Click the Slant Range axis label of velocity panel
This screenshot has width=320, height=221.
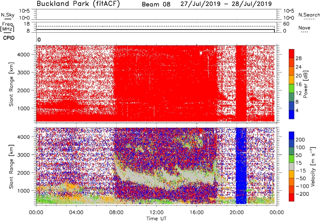click(11, 167)
